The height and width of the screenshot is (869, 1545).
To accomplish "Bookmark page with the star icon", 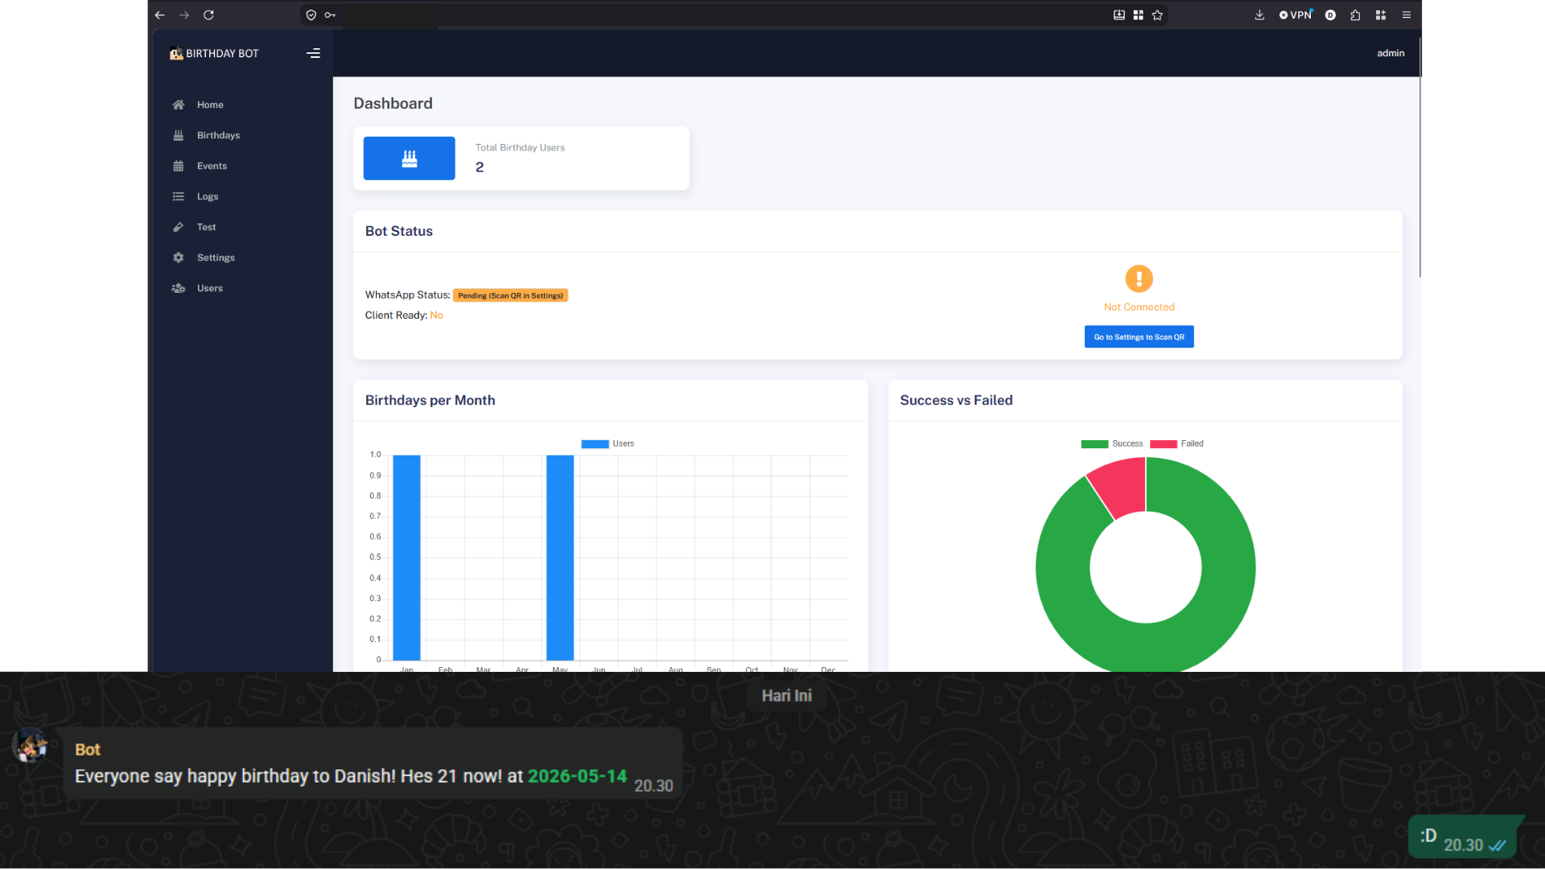I will pos(1157,15).
